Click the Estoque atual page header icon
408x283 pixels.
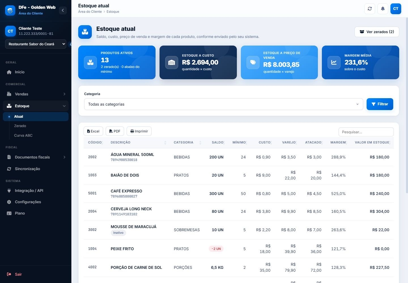click(x=85, y=32)
